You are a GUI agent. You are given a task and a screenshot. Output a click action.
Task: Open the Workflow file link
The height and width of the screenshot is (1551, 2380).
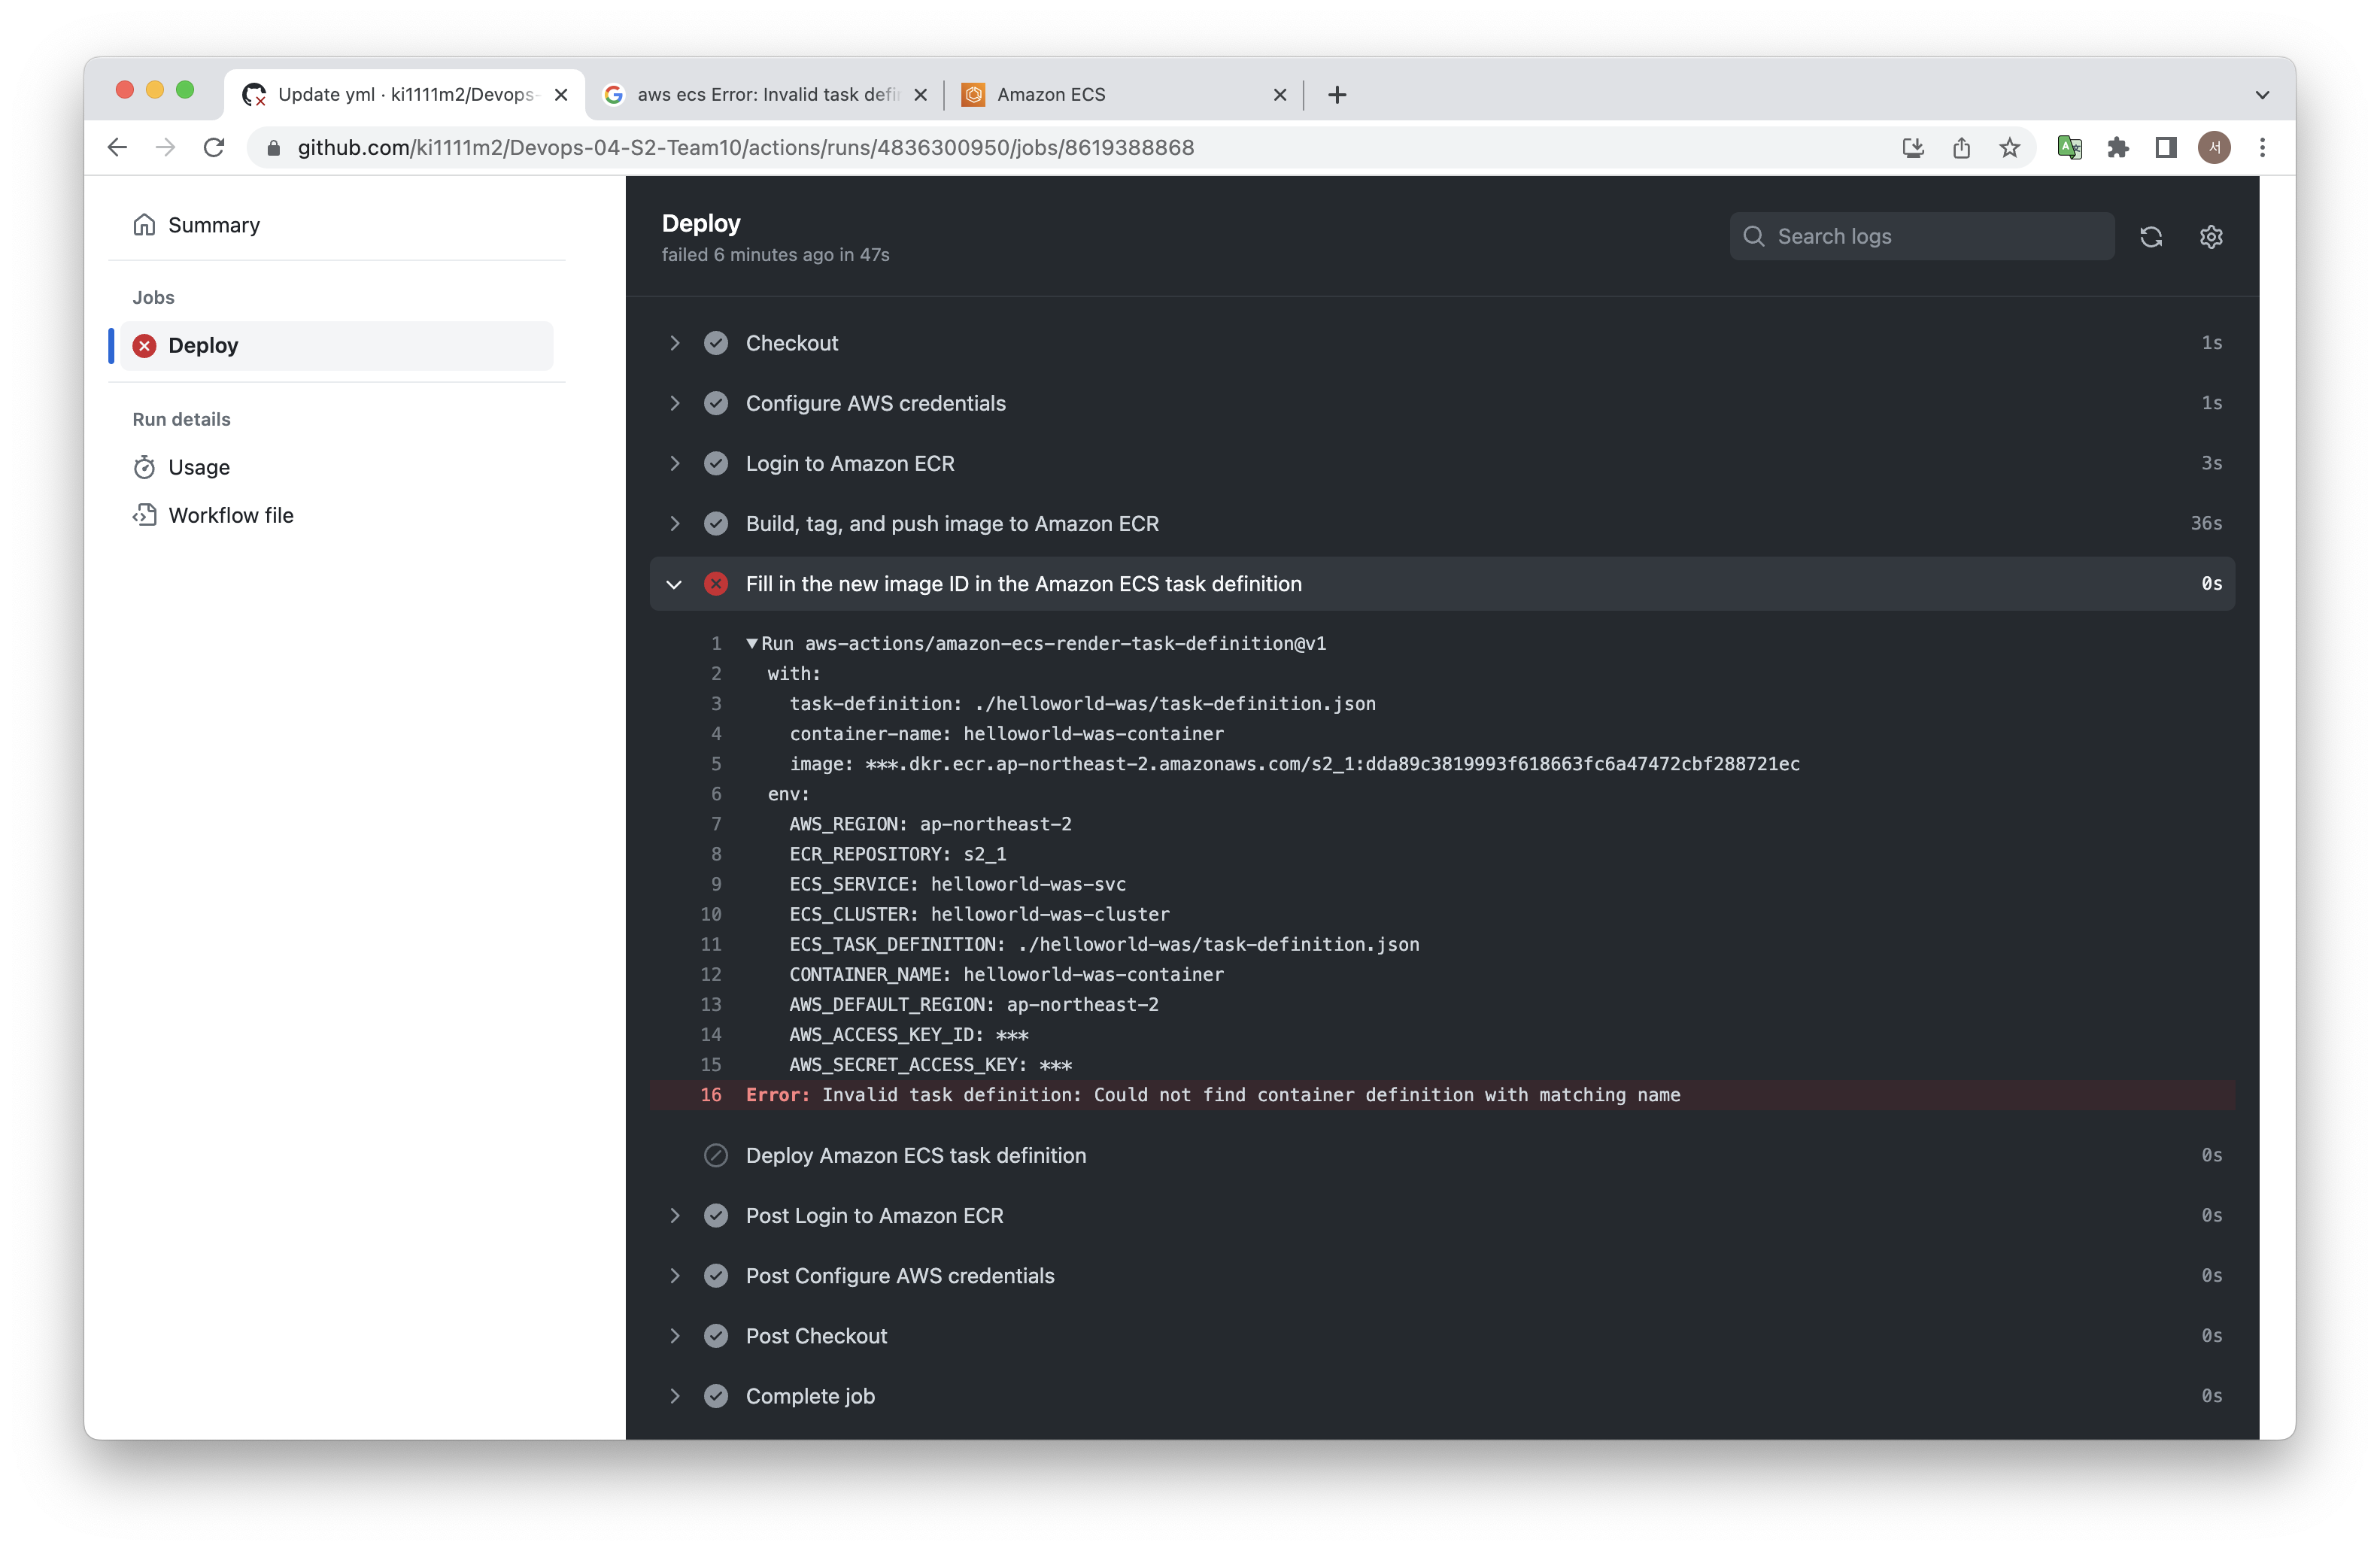(231, 515)
